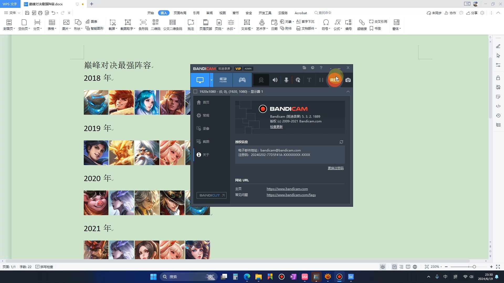Start recording with the REC button
The width and height of the screenshot is (504, 283).
coord(334,80)
